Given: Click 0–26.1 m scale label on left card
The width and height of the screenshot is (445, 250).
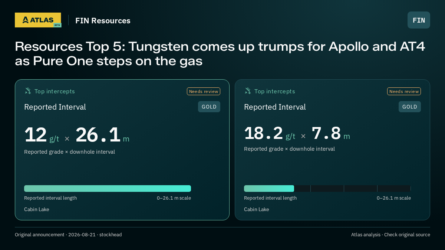Looking at the screenshot, I should point(174,198).
